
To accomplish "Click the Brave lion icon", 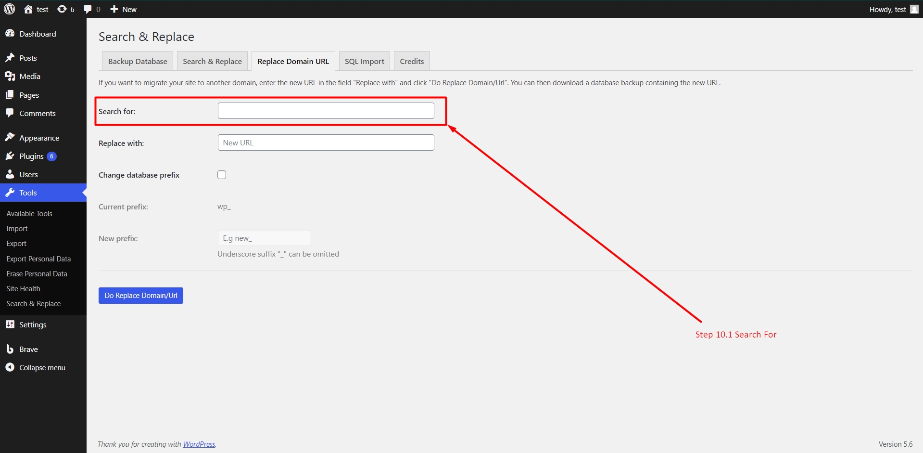I will click(x=10, y=349).
